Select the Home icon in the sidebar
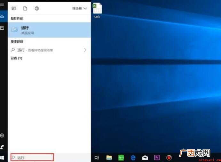The image size is (221, 162). [2, 17]
